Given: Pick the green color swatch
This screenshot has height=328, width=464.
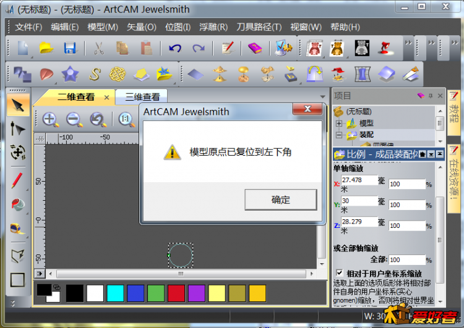Looking at the screenshot, I should (156, 293).
